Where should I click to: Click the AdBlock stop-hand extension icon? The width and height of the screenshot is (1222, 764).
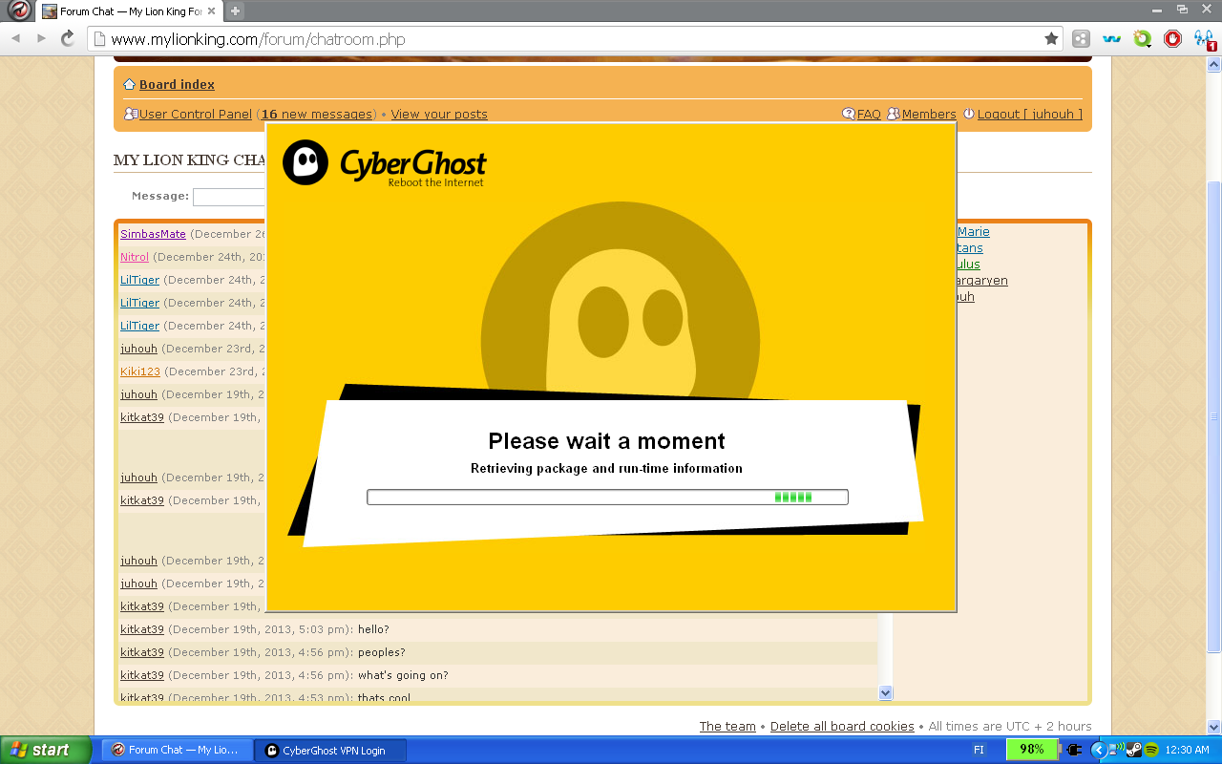[1173, 39]
